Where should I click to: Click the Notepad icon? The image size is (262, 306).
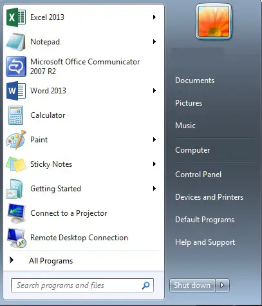coord(15,42)
